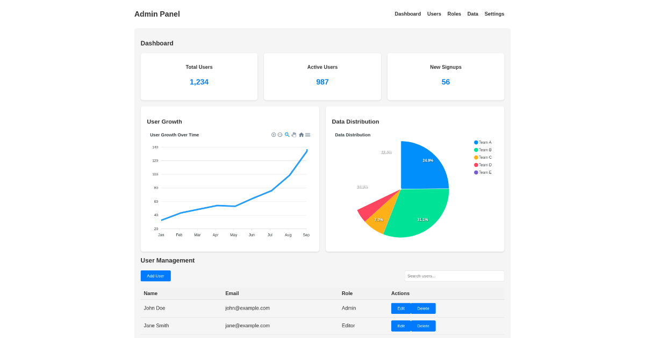Edit the John Doe user entry

click(400, 308)
